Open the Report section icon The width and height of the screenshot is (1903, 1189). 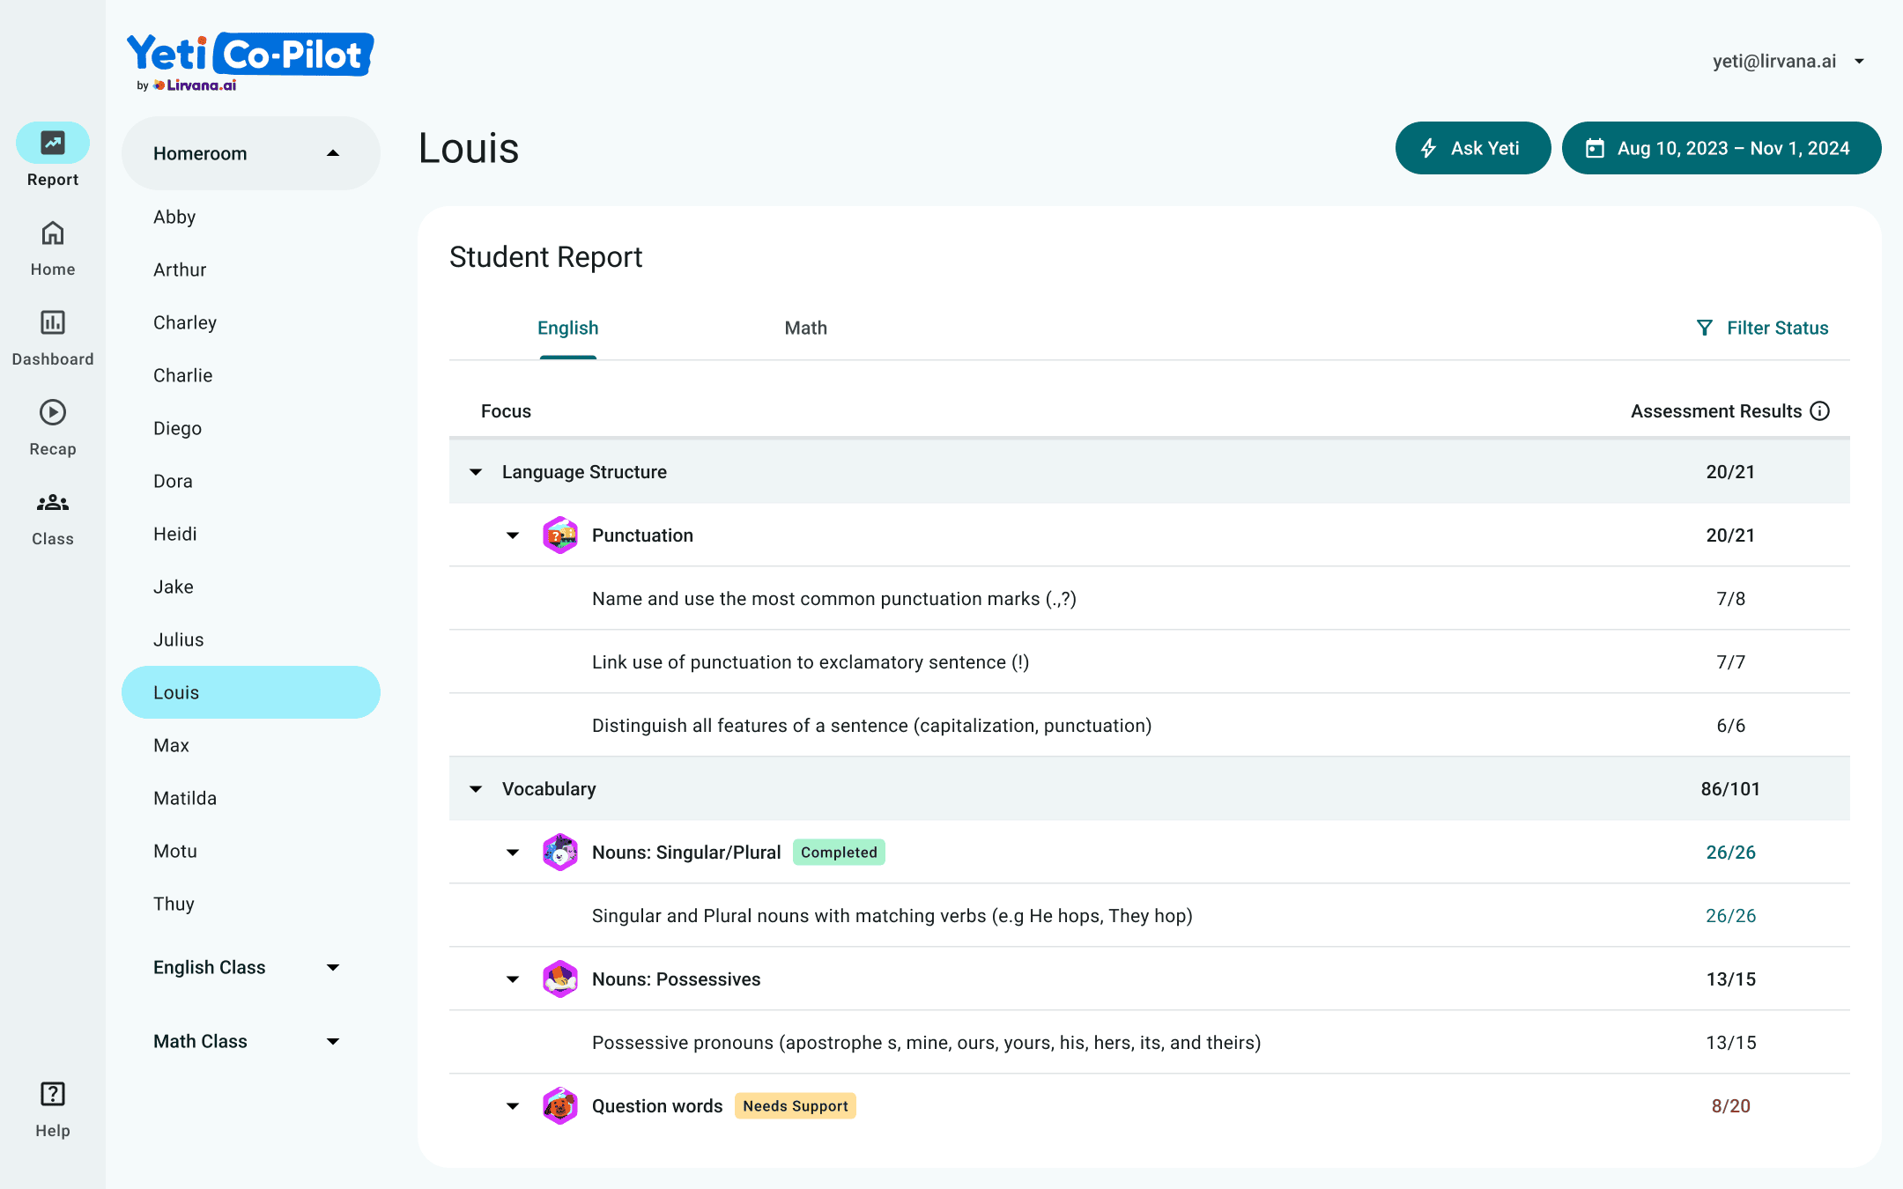click(x=53, y=143)
